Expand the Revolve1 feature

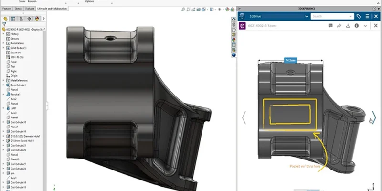pyautogui.click(x=3, y=94)
